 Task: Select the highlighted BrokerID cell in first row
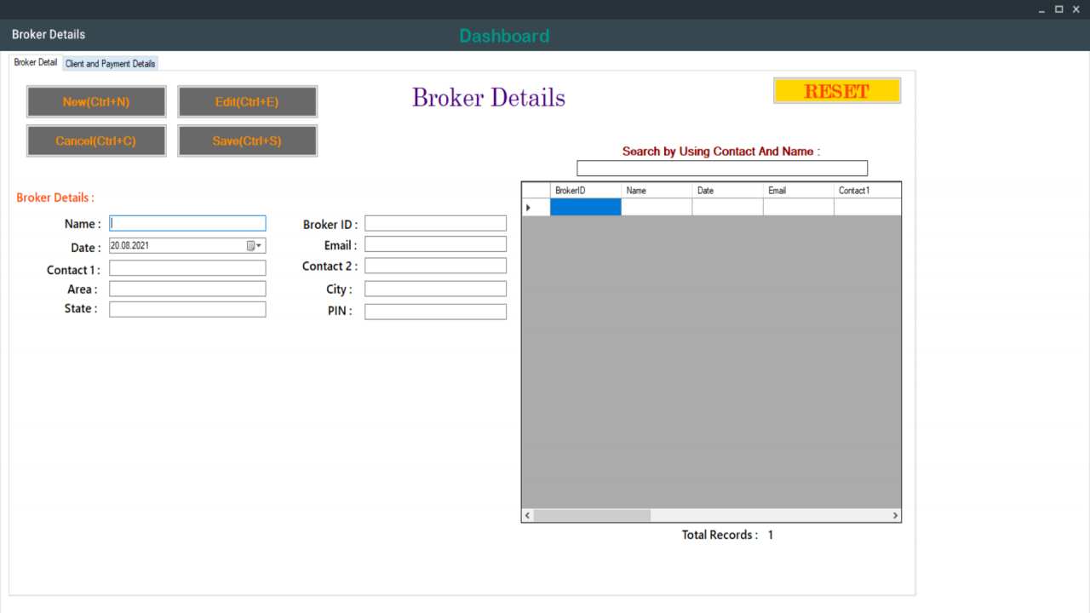586,207
